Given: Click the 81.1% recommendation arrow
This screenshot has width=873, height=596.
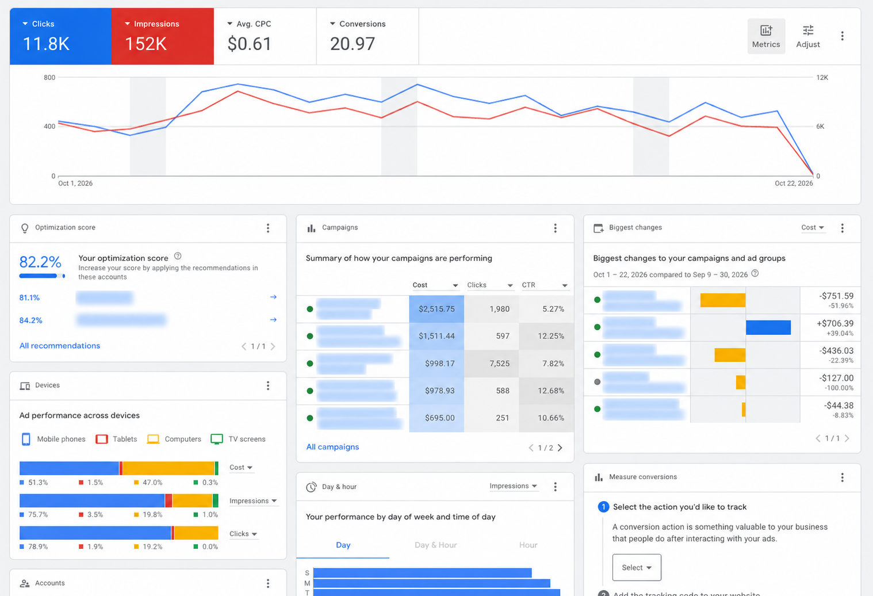Looking at the screenshot, I should (x=273, y=297).
